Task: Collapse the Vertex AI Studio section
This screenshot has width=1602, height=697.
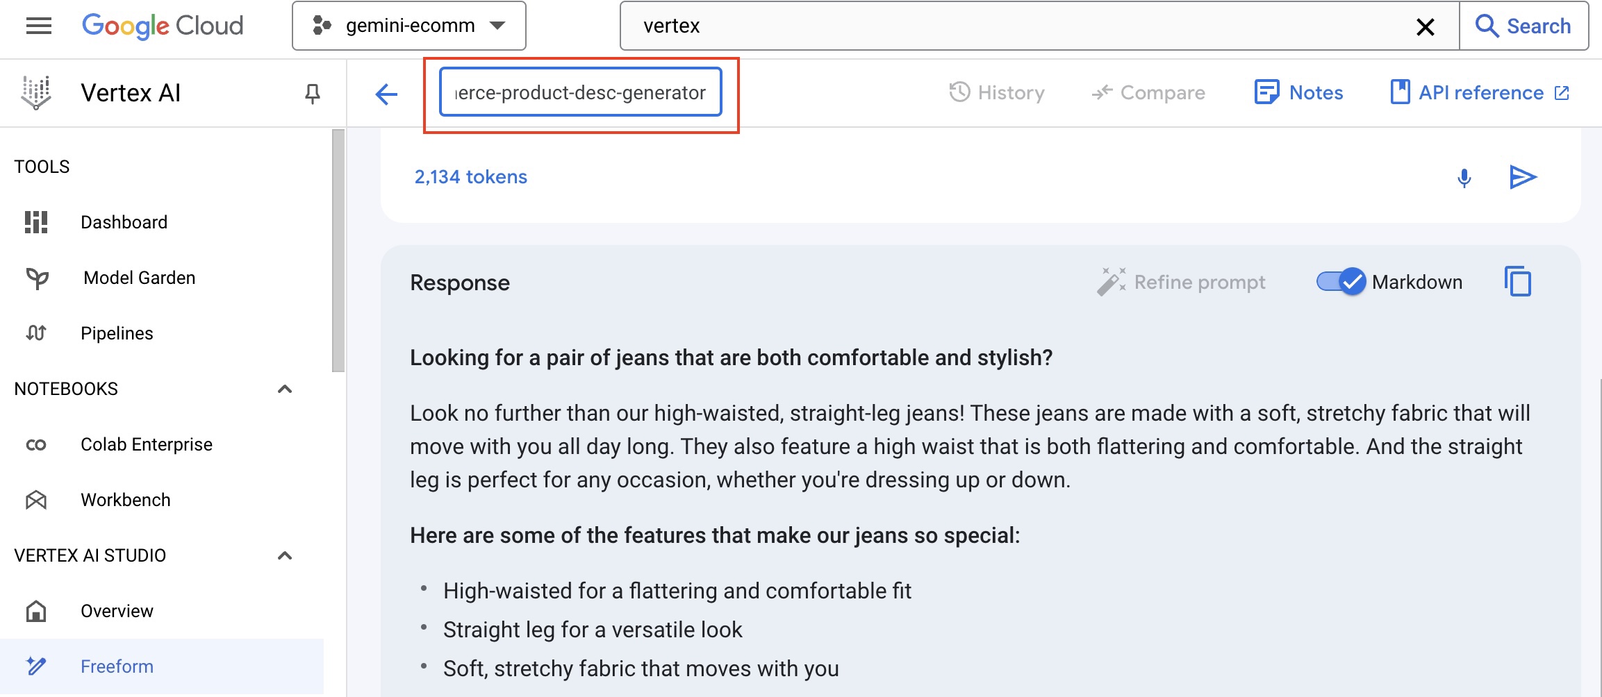Action: point(285,555)
